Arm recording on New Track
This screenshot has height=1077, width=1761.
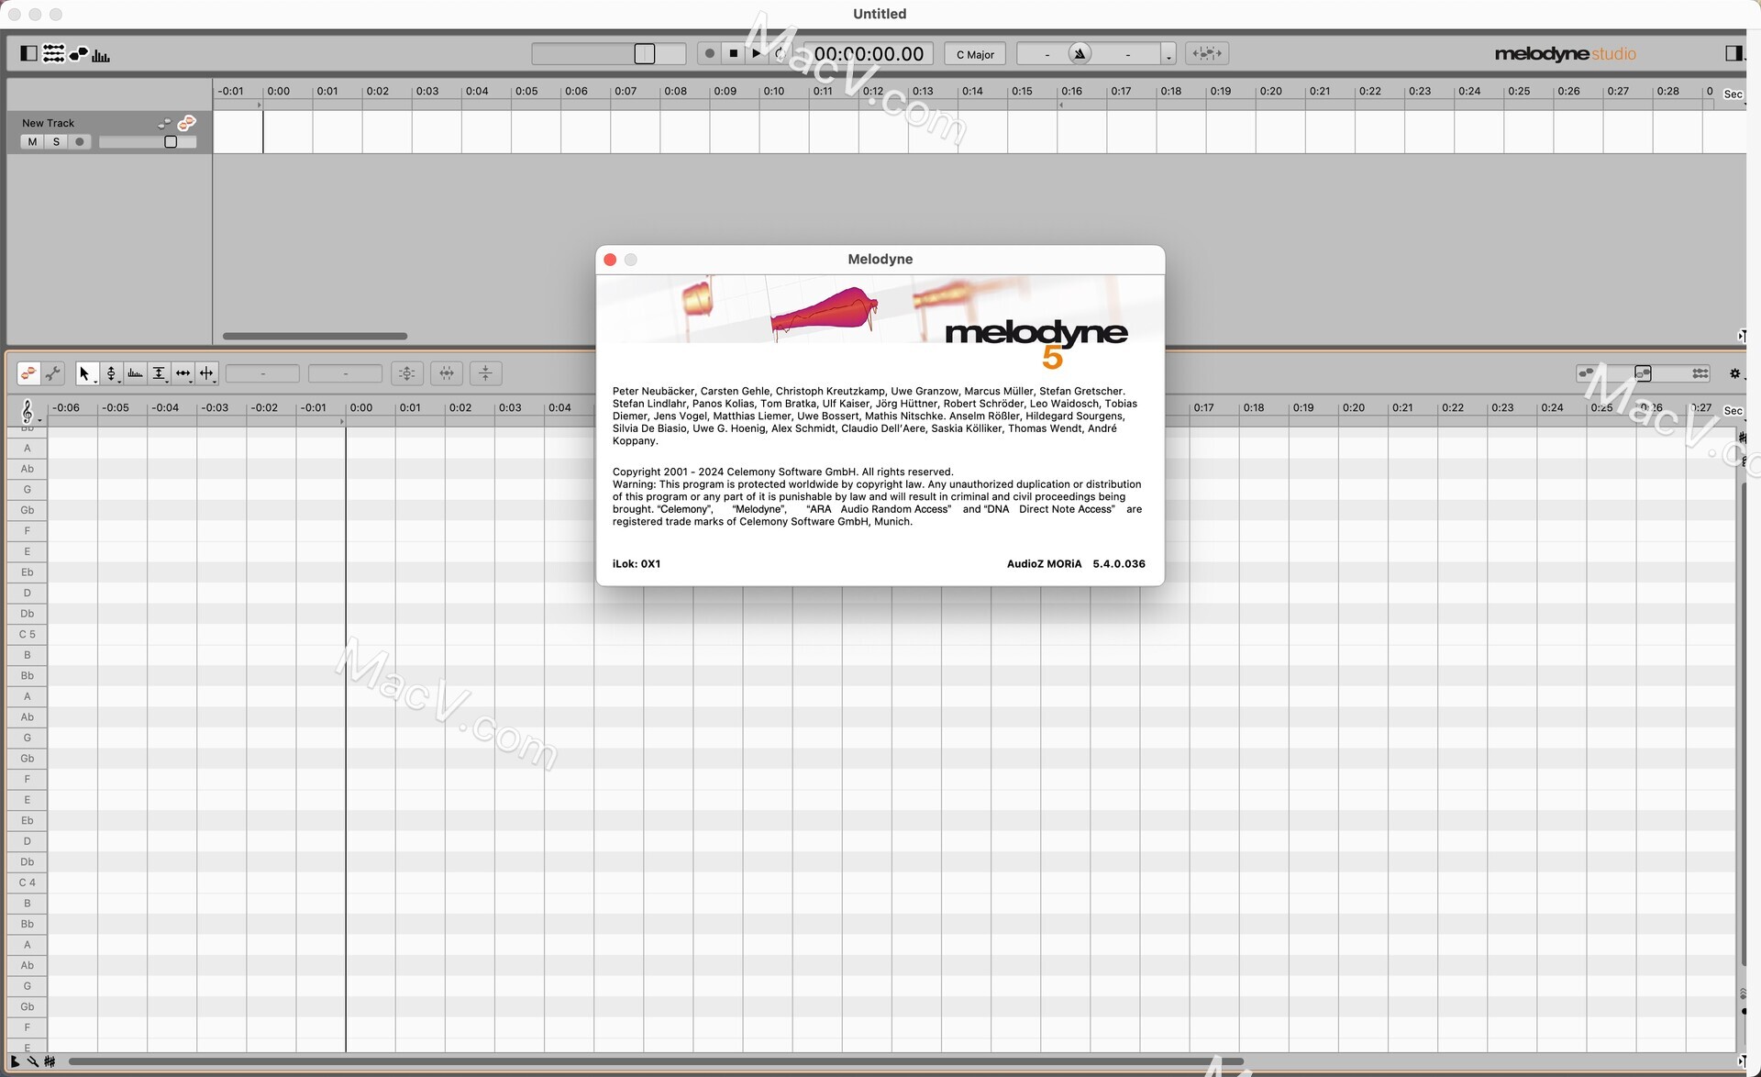tap(80, 142)
